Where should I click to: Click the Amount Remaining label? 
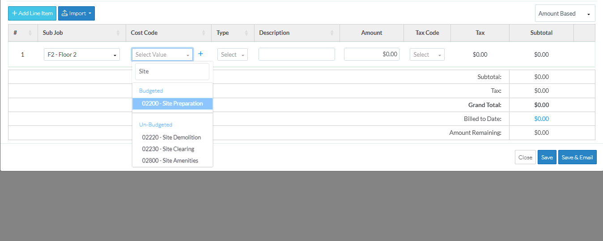coord(476,133)
